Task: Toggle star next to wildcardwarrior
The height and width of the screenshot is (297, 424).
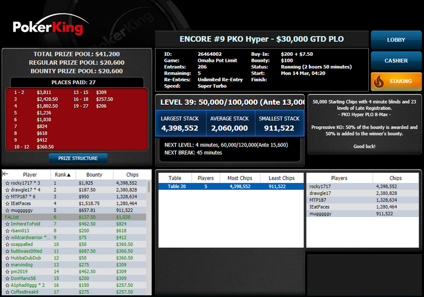Action: pos(7,238)
